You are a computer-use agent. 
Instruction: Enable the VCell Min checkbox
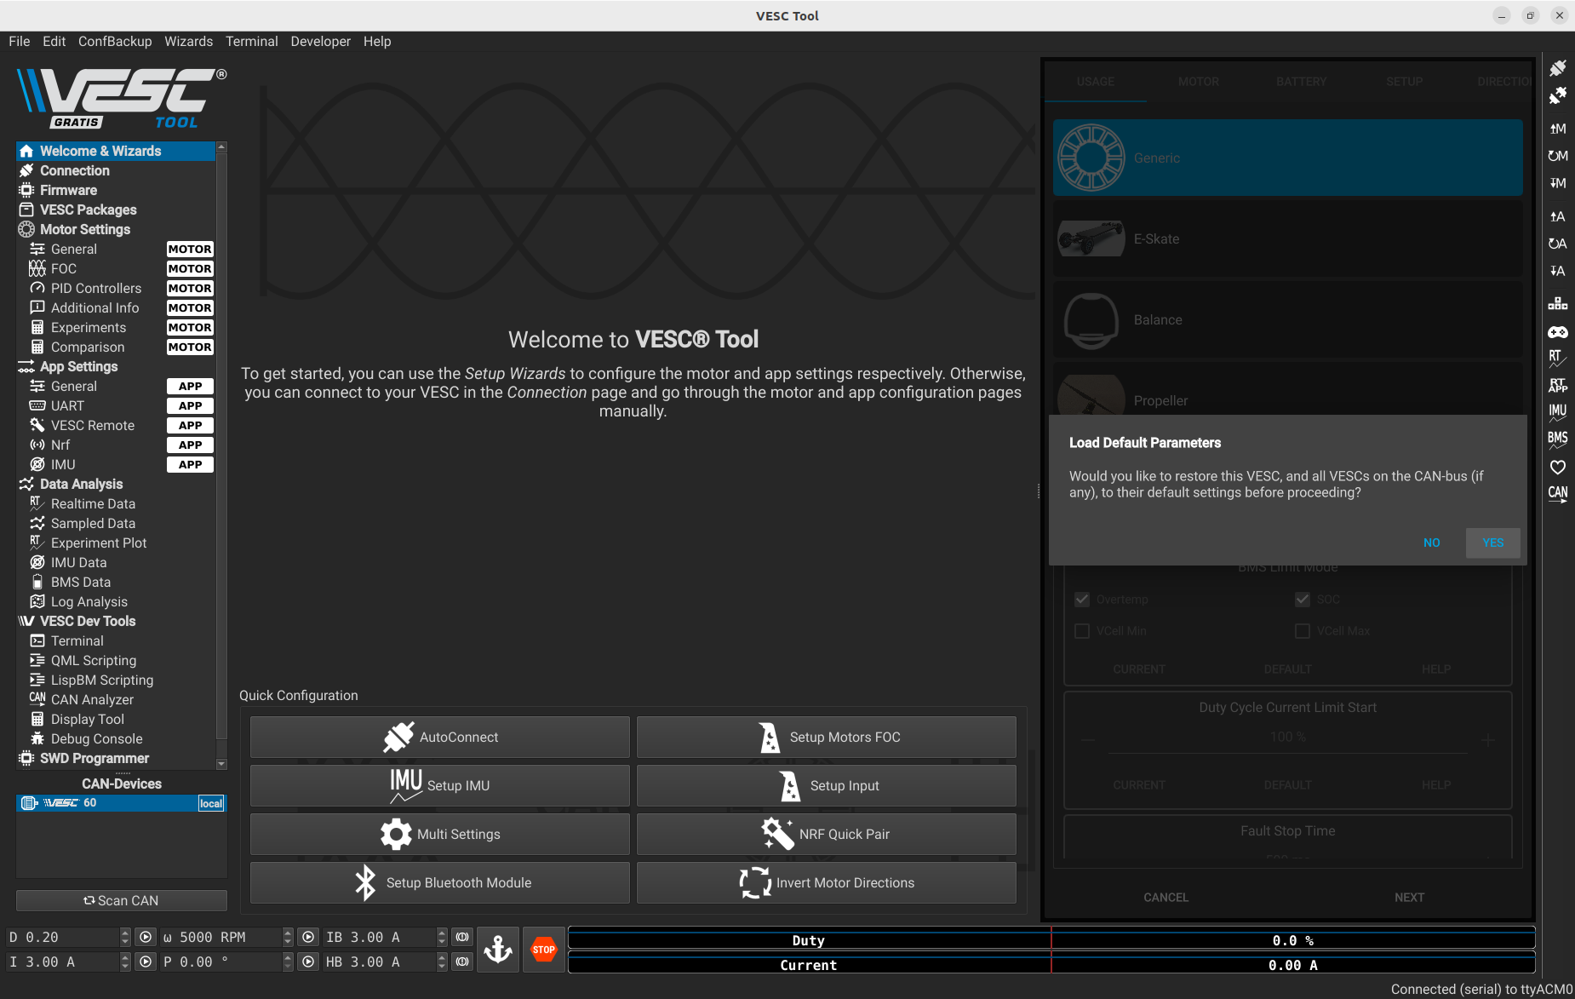[1082, 631]
